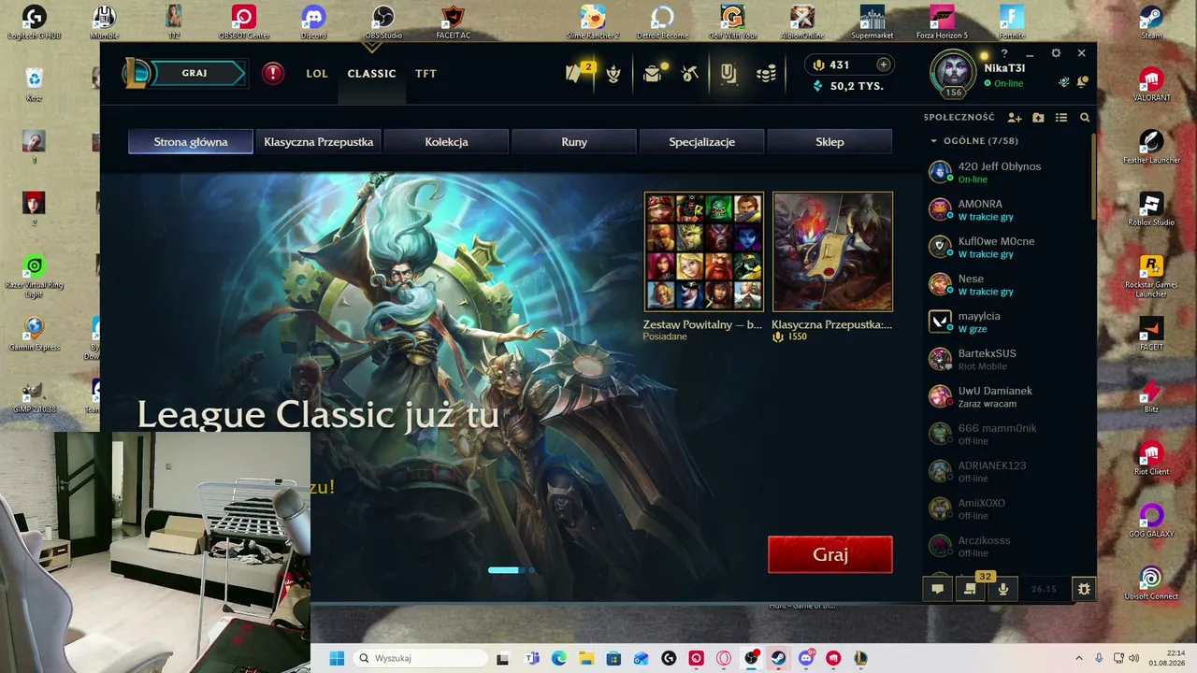Select friend Kufl0we M0cne
The height and width of the screenshot is (673, 1197).
(x=1008, y=247)
